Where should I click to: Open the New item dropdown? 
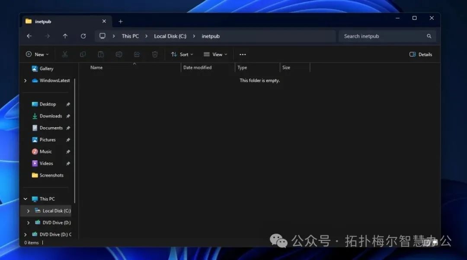[37, 54]
